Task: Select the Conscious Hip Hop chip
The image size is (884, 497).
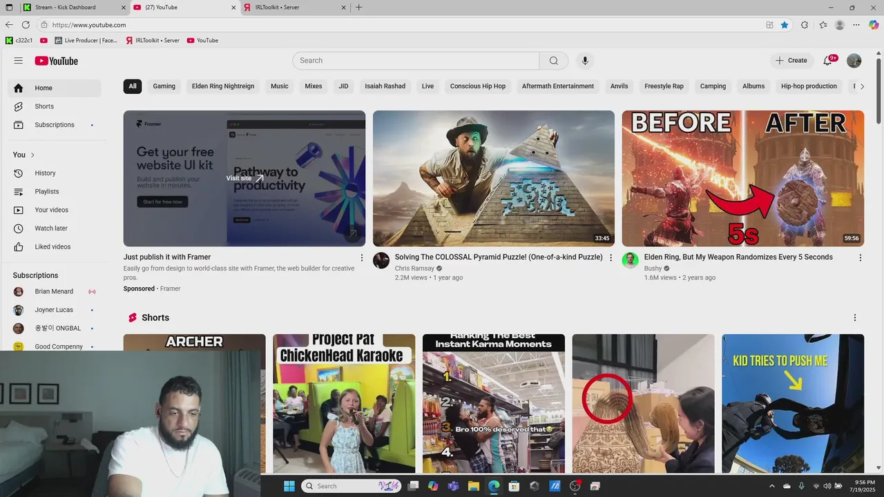Action: tap(478, 86)
